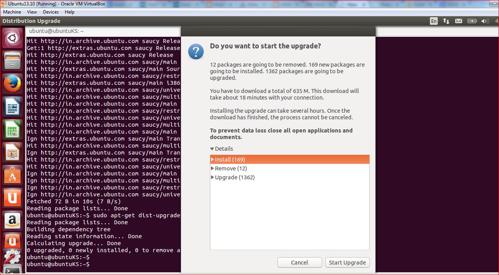The height and width of the screenshot is (275, 499).
Task: Open the En keyboard layout indicator
Action: click(434, 21)
